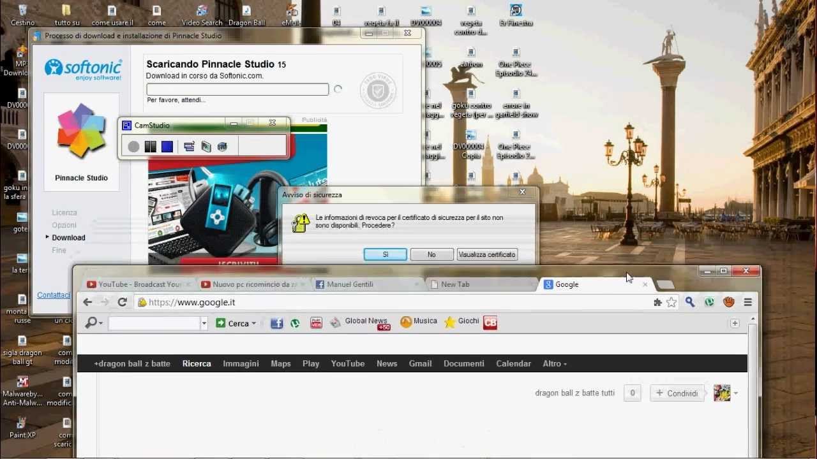Open Documenti in Google bar

(x=464, y=363)
